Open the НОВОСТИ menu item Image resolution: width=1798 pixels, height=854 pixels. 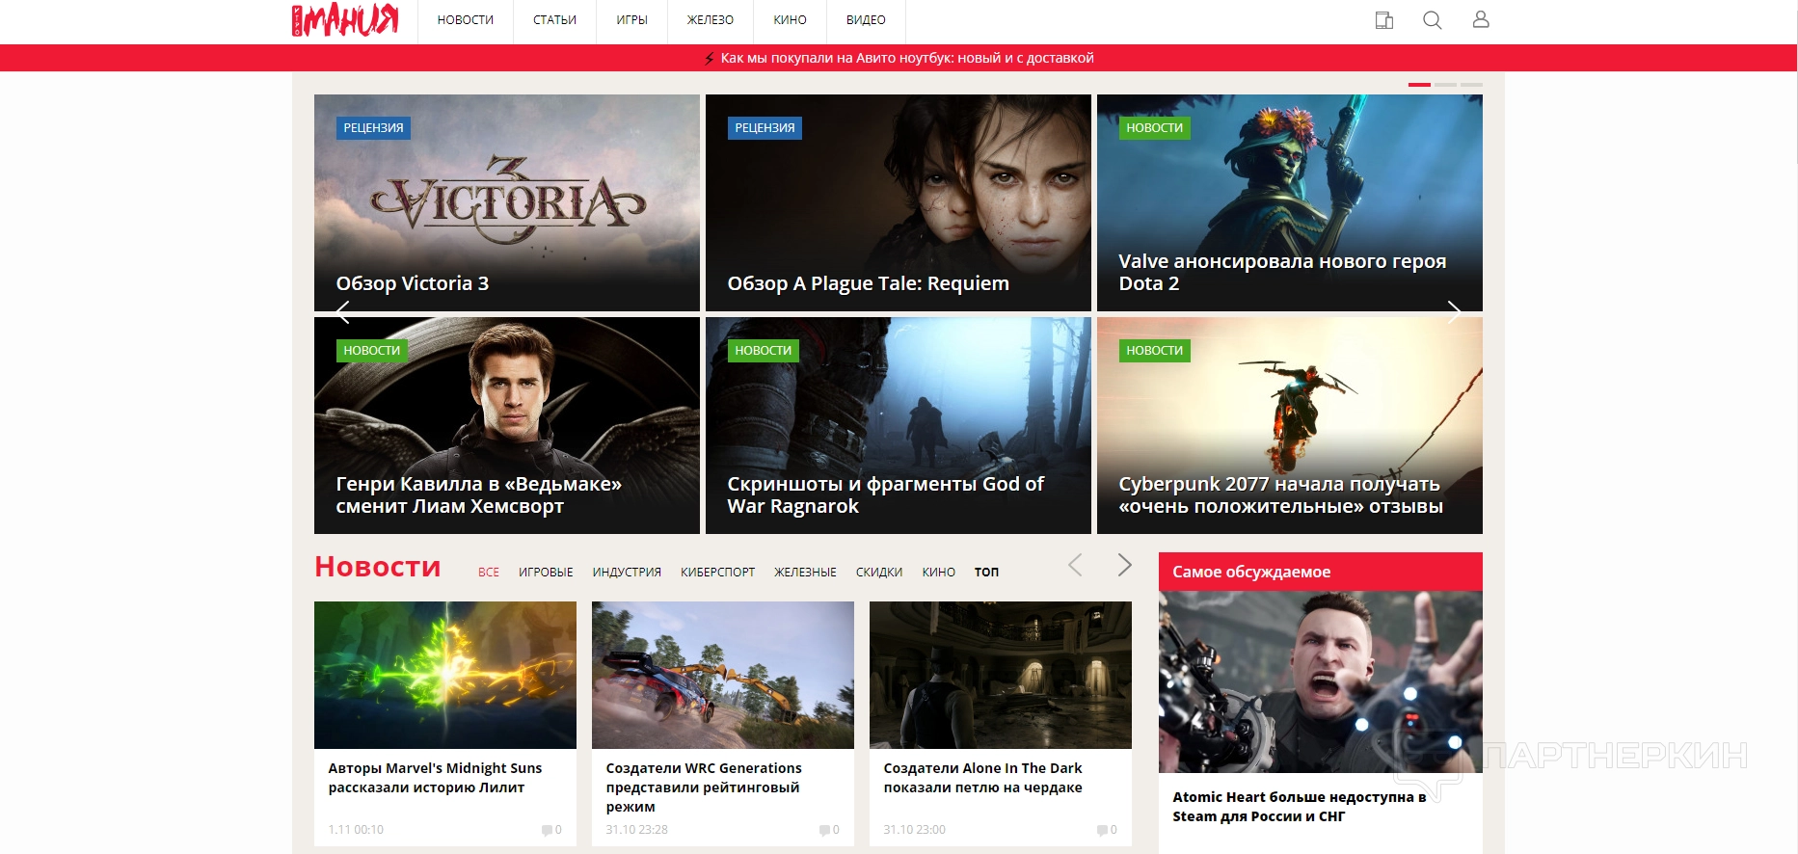click(x=465, y=20)
